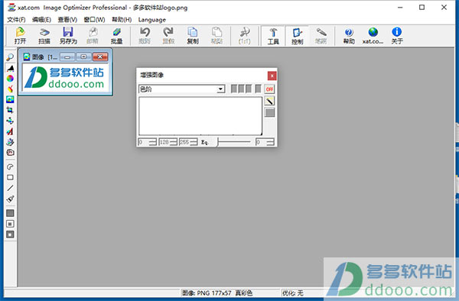Click spinner arrows of the 255 field
The height and width of the screenshot is (301, 459).
(194, 142)
